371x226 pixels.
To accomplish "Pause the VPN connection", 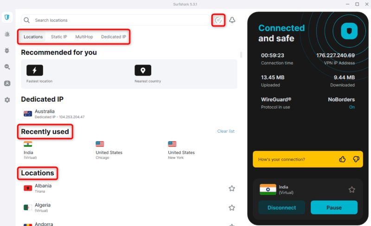I will tap(334, 207).
